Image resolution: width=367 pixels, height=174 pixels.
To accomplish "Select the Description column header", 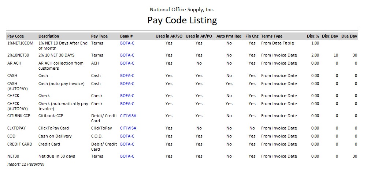I will coord(48,36).
